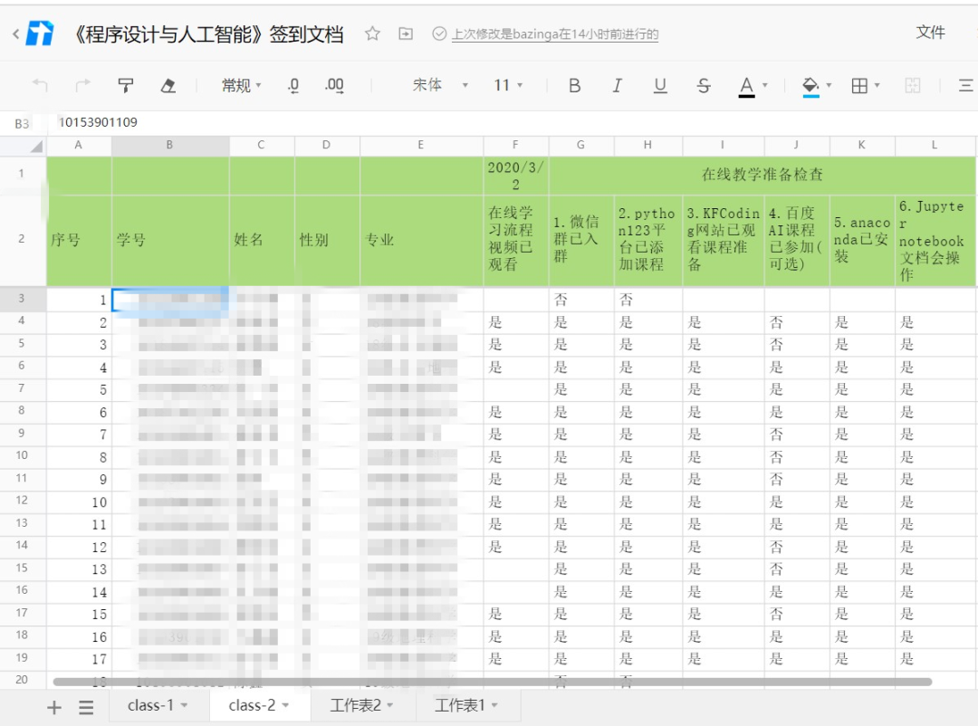Viewport: 978px width, 726px height.
Task: Open the 宋体 font family dropdown
Action: click(x=440, y=85)
